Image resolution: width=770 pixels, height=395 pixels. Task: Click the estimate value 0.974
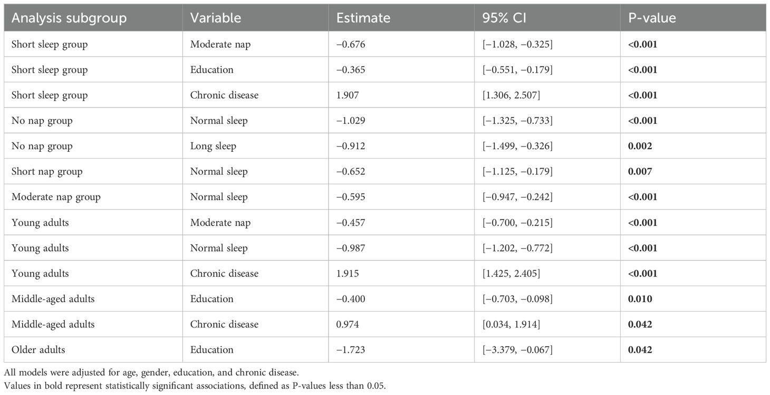[348, 324]
